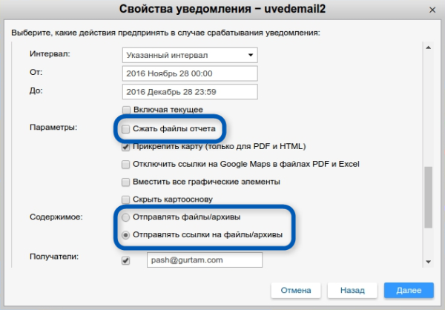The image size is (445, 310).
Task: Click the Отмена button
Action: pos(296,290)
